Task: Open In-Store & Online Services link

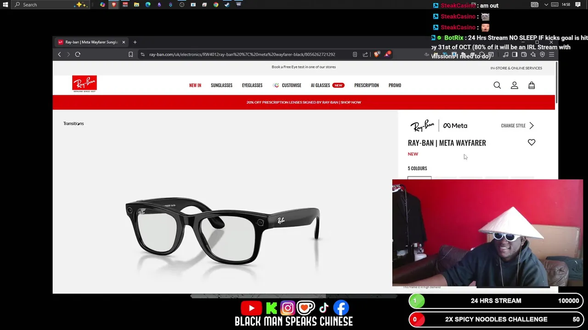Action: coord(516,68)
